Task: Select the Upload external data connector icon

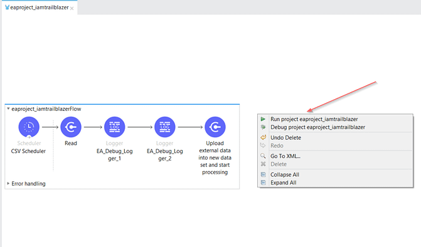Action: [215, 127]
